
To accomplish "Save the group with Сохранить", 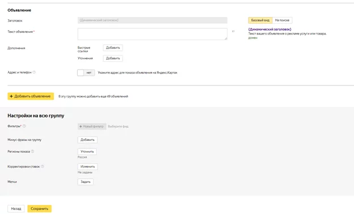I will (x=40, y=208).
